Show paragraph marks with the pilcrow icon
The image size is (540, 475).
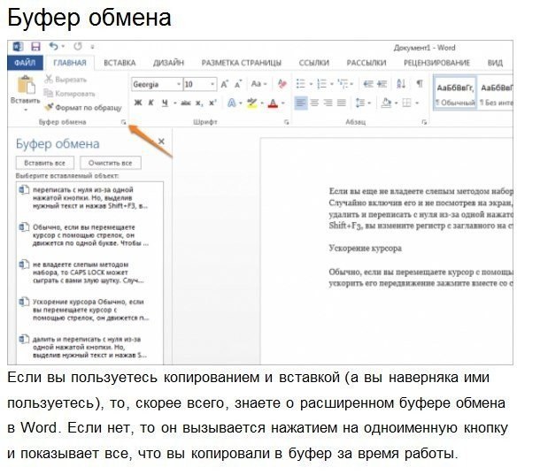[x=419, y=84]
